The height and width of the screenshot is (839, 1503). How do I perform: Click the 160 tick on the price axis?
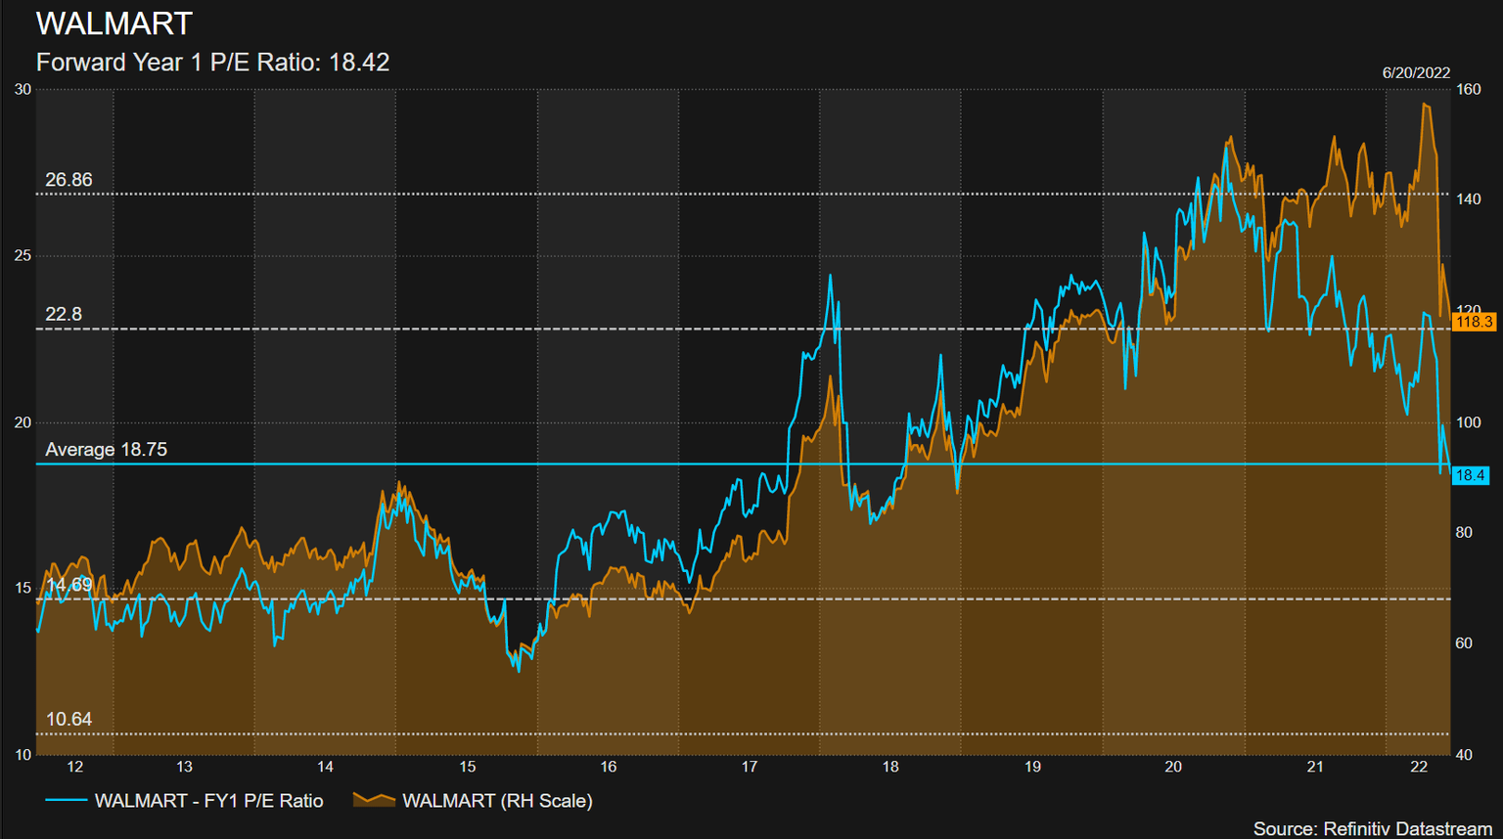tap(1469, 89)
